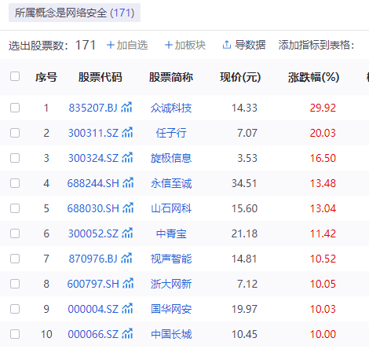Open stock code link 600797.SH
This screenshot has width=369, height=349.
93,284
